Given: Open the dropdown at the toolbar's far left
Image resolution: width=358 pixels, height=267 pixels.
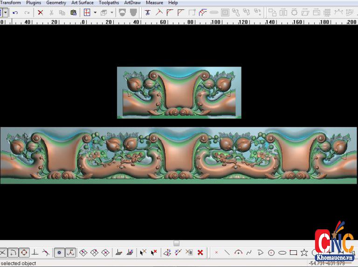Looking at the screenshot, I should (5, 13).
